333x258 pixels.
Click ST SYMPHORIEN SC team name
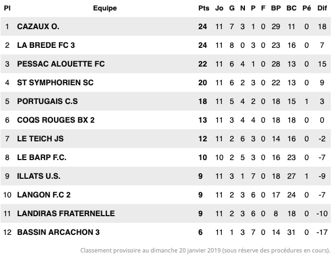55,83
